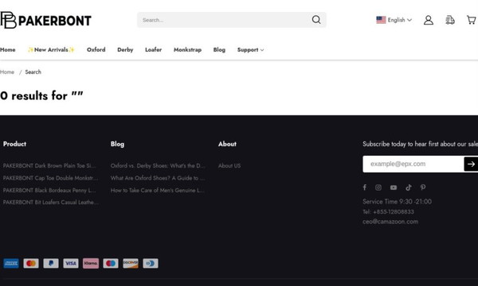478x286 pixels.
Task: Open PAKERBONT Cap Toe Double Monkstrap link
Action: (51, 178)
